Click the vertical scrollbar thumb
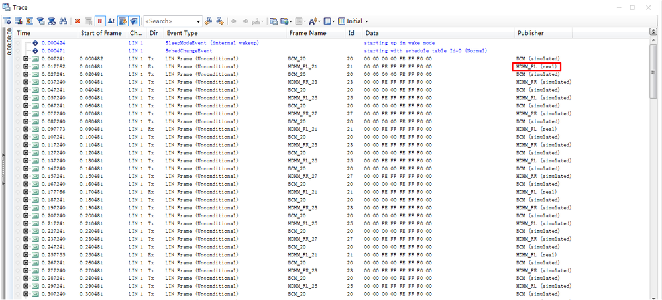 [653, 72]
